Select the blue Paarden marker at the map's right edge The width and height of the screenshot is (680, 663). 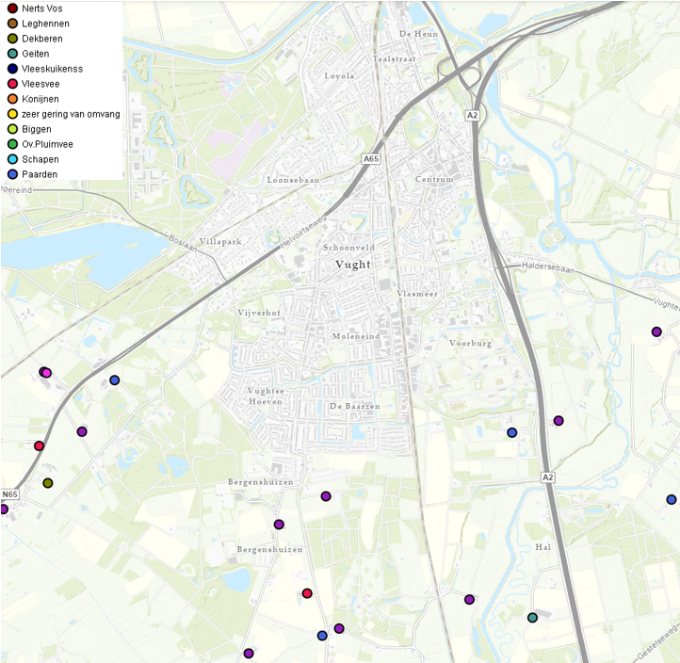tap(672, 499)
